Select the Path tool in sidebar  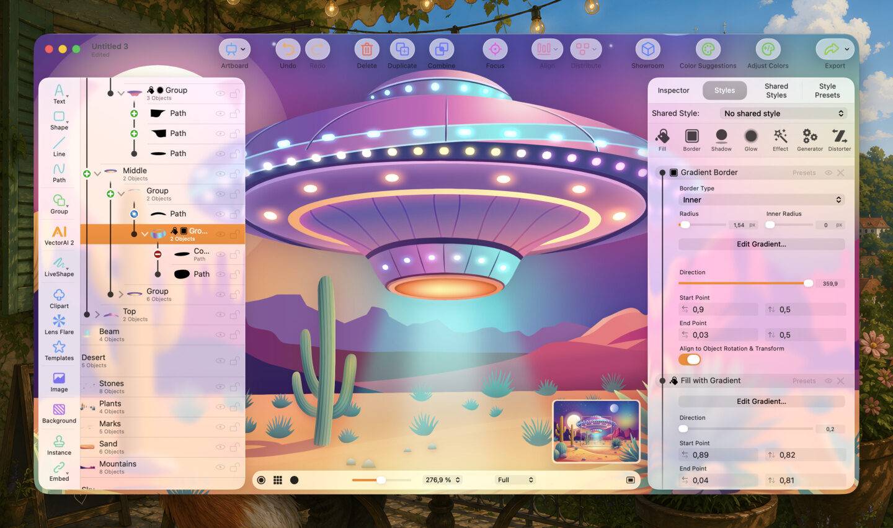coord(59,173)
